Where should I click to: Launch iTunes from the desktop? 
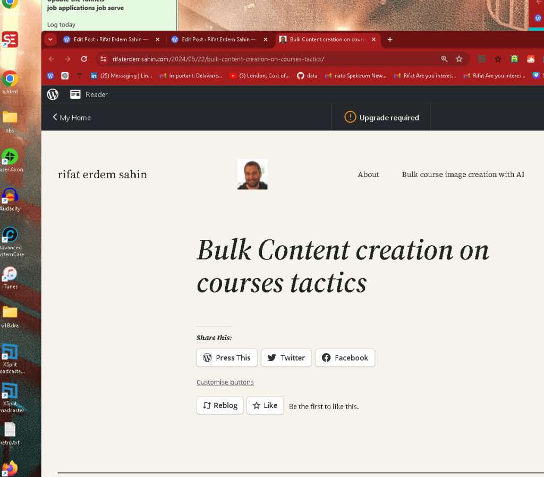[10, 277]
